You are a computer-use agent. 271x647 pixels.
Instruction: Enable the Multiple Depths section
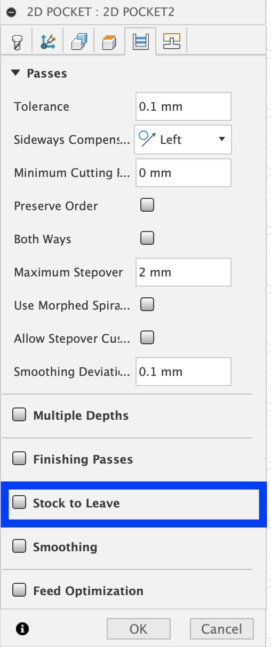[20, 415]
